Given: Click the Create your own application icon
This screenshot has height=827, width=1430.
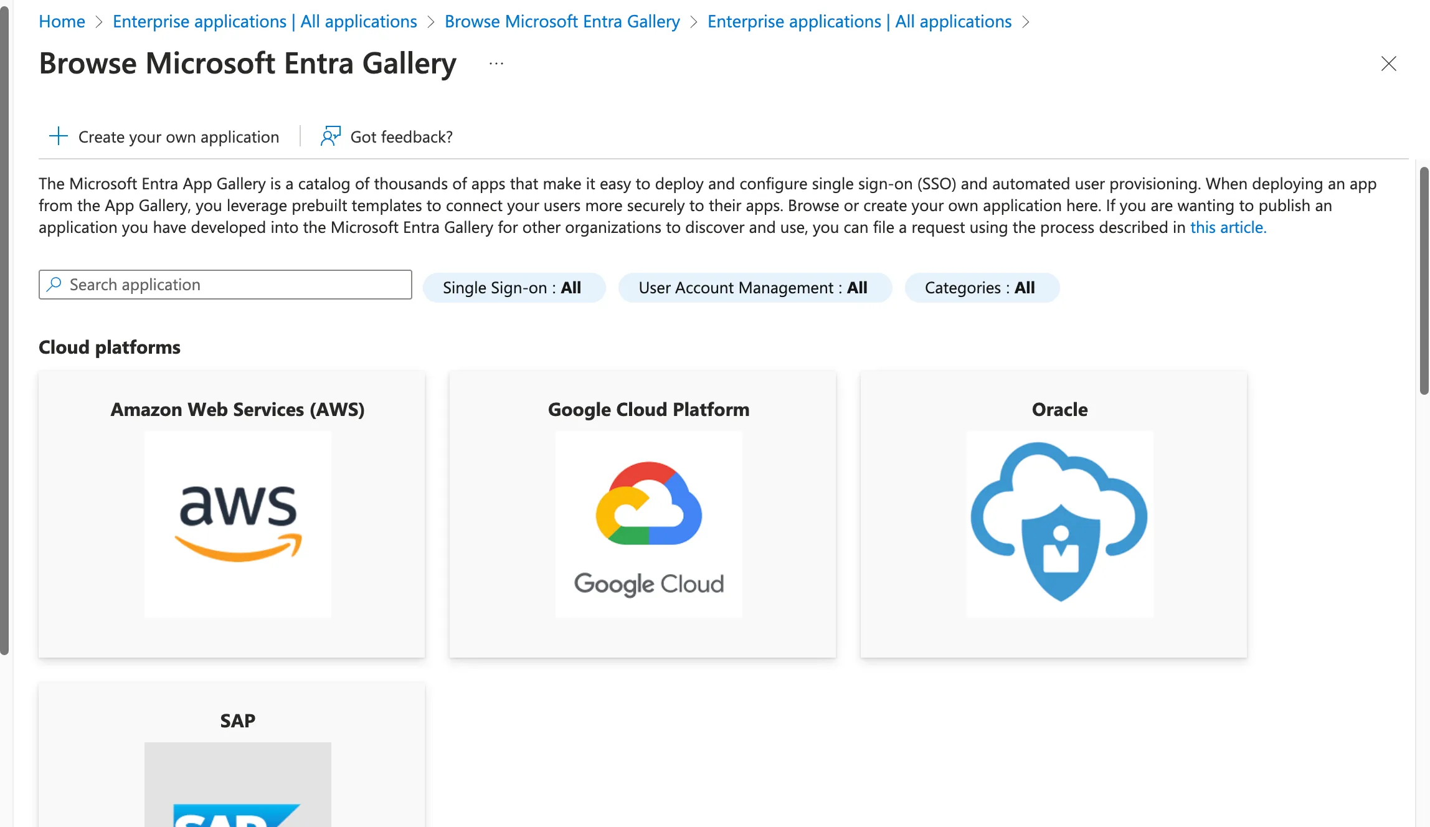Looking at the screenshot, I should (57, 136).
